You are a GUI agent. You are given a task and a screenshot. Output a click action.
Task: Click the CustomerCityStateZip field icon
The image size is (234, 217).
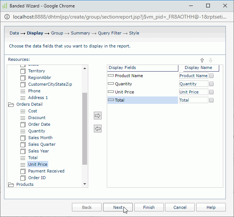(23, 84)
